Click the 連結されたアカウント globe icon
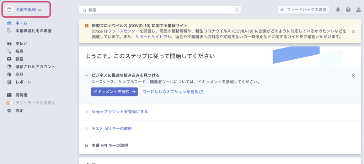Image resolution: width=364 pixels, height=164 pixels. 9,67
